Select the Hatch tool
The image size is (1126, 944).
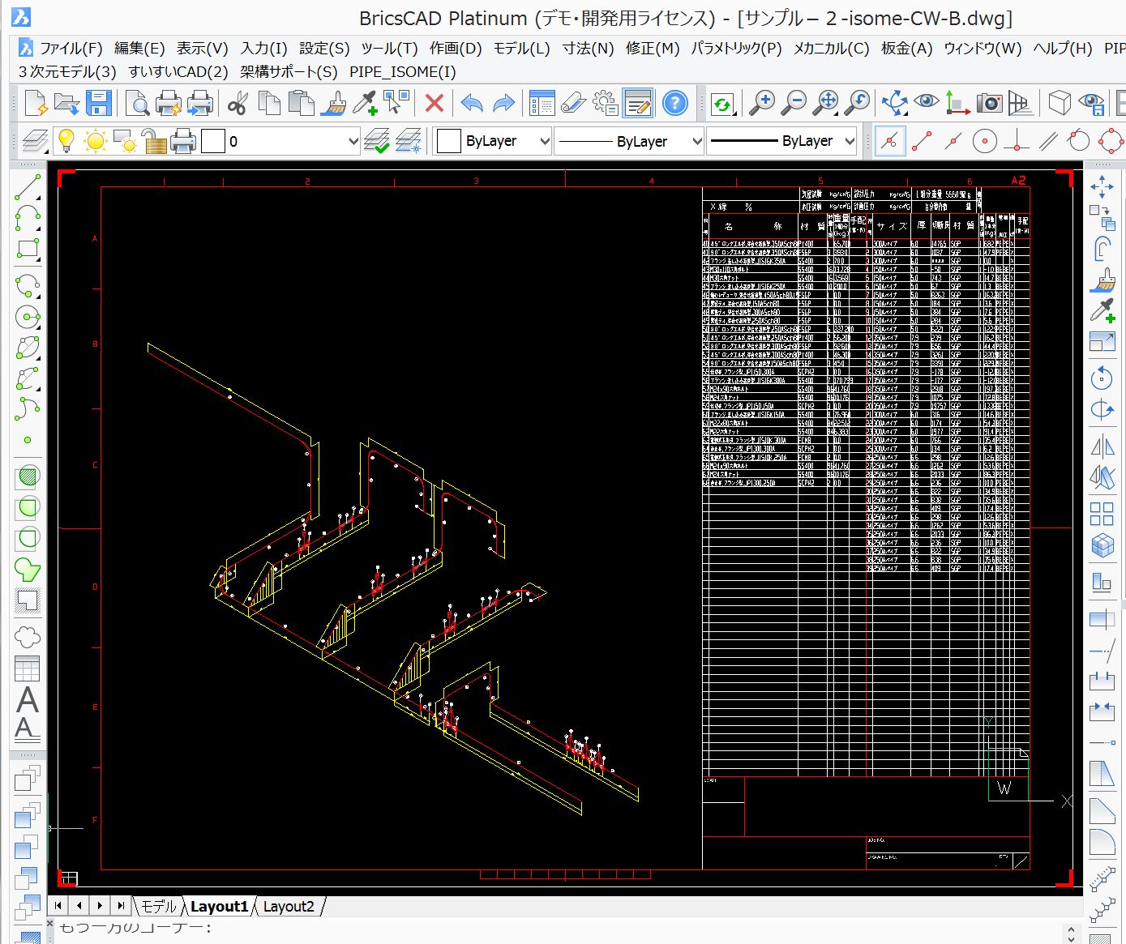click(x=28, y=477)
